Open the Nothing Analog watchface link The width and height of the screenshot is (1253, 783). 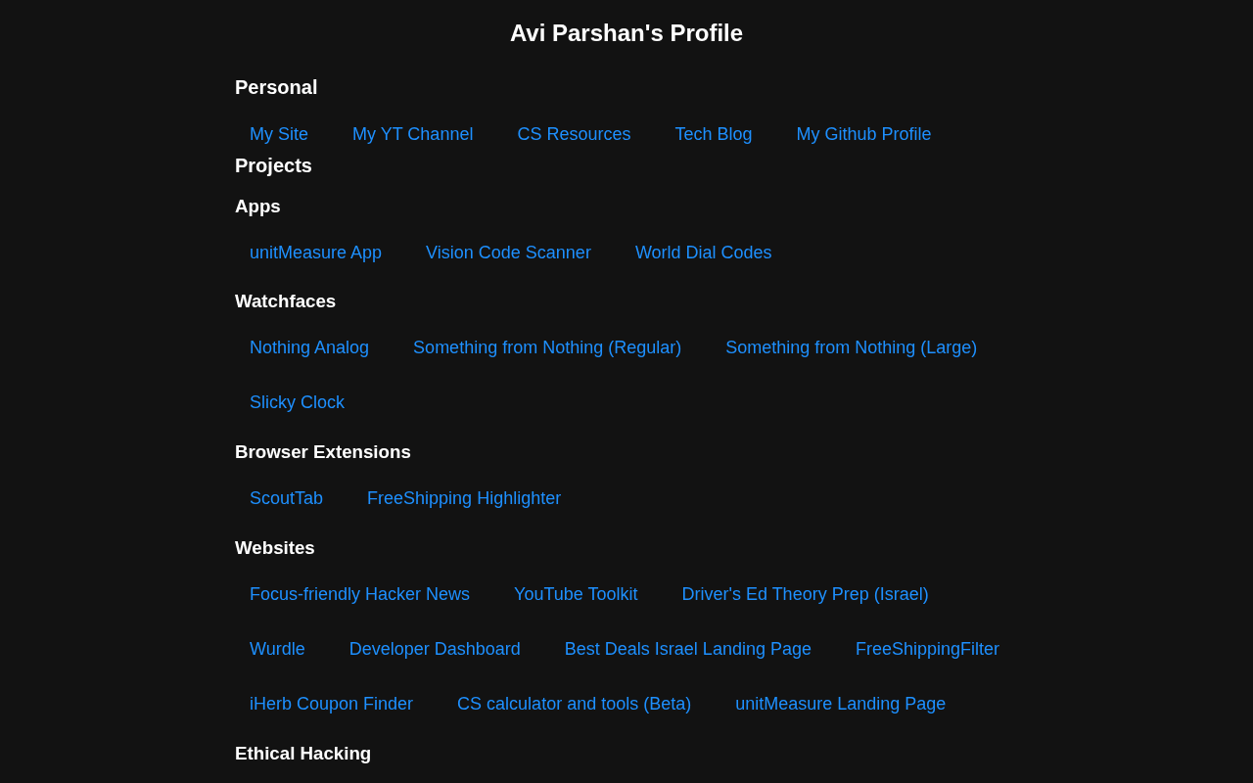309,347
